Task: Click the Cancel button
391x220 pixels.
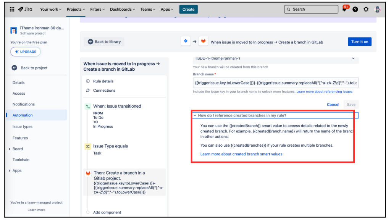Action: (x=333, y=105)
